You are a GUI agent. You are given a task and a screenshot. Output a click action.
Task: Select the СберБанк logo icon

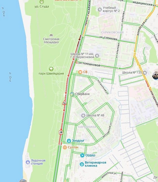[72, 94]
